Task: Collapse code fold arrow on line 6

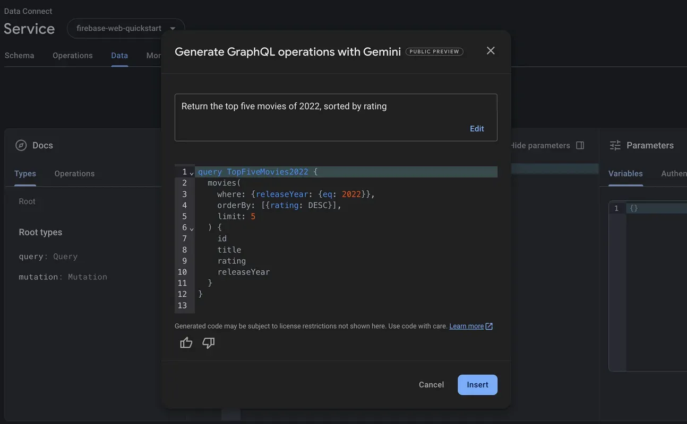Action: pyautogui.click(x=192, y=228)
